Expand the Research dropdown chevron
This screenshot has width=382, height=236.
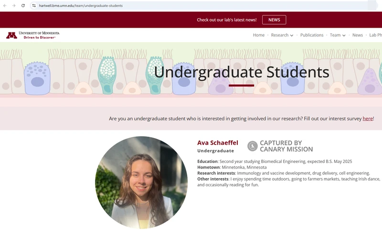coord(292,35)
